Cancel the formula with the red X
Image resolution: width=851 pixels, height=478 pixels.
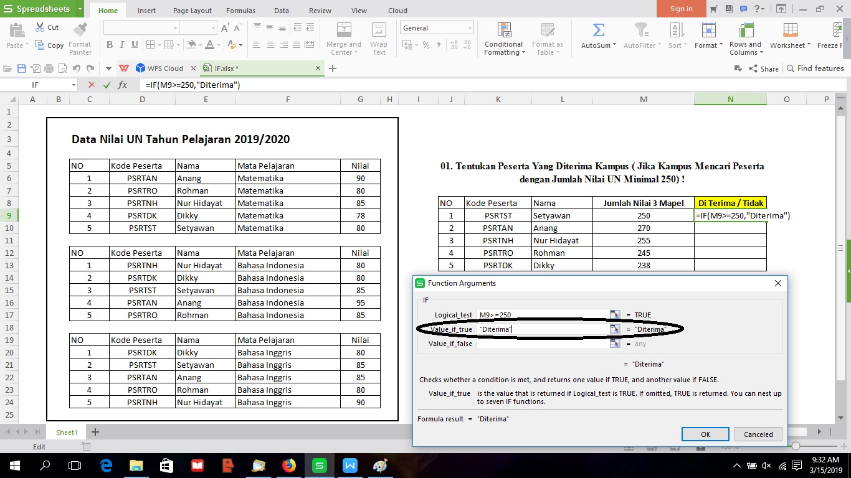[x=92, y=85]
